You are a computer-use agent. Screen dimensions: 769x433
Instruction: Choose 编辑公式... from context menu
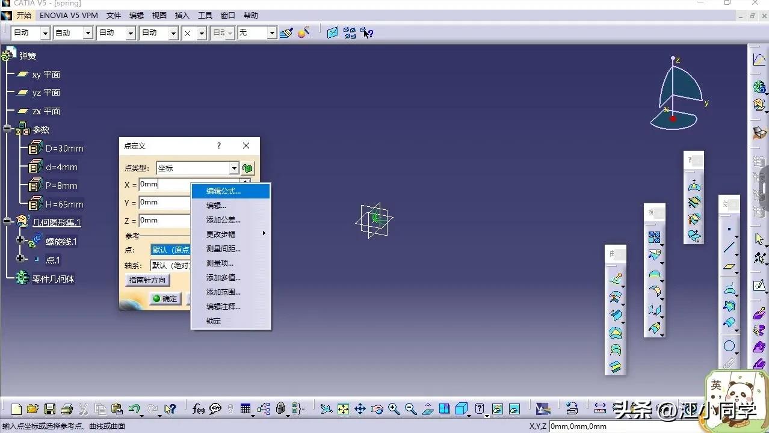pyautogui.click(x=230, y=191)
